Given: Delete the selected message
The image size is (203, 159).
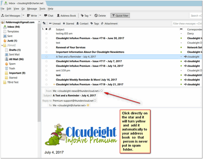Looking at the screenshot, I should (100, 16).
